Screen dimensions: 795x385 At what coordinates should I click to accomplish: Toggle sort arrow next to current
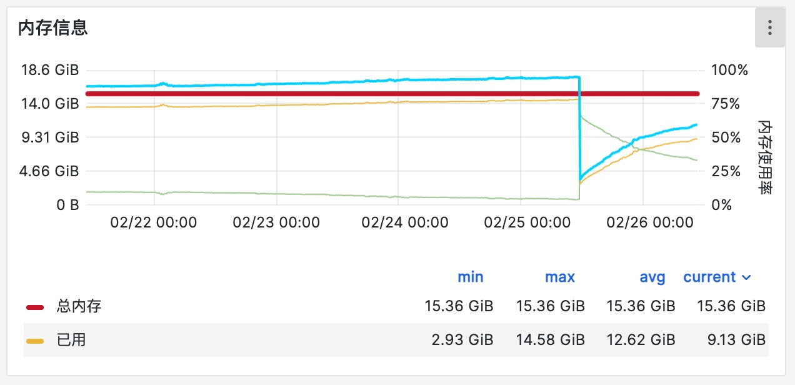point(746,277)
